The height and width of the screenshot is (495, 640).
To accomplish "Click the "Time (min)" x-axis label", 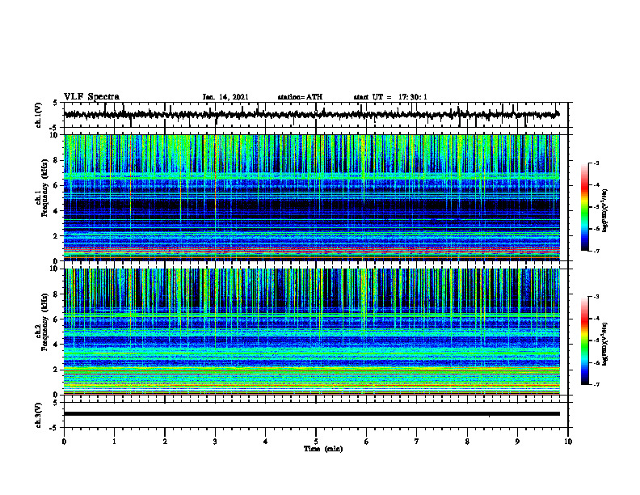I will [x=323, y=449].
